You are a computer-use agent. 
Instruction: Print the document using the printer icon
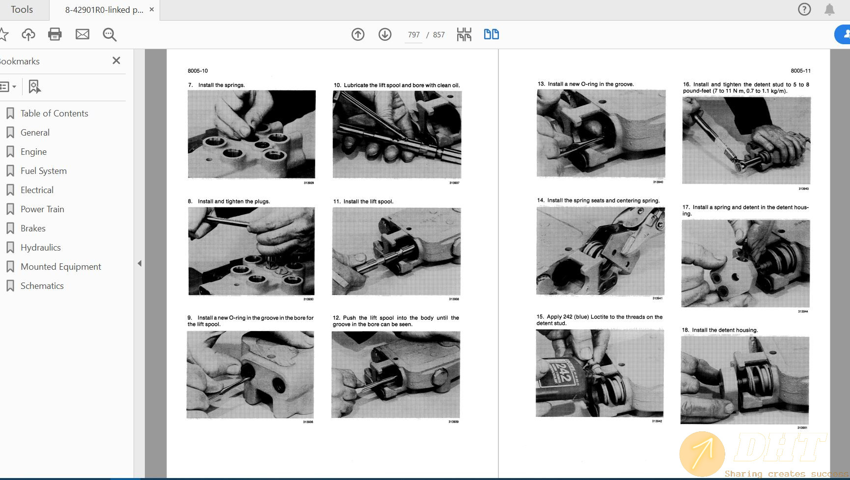point(55,34)
